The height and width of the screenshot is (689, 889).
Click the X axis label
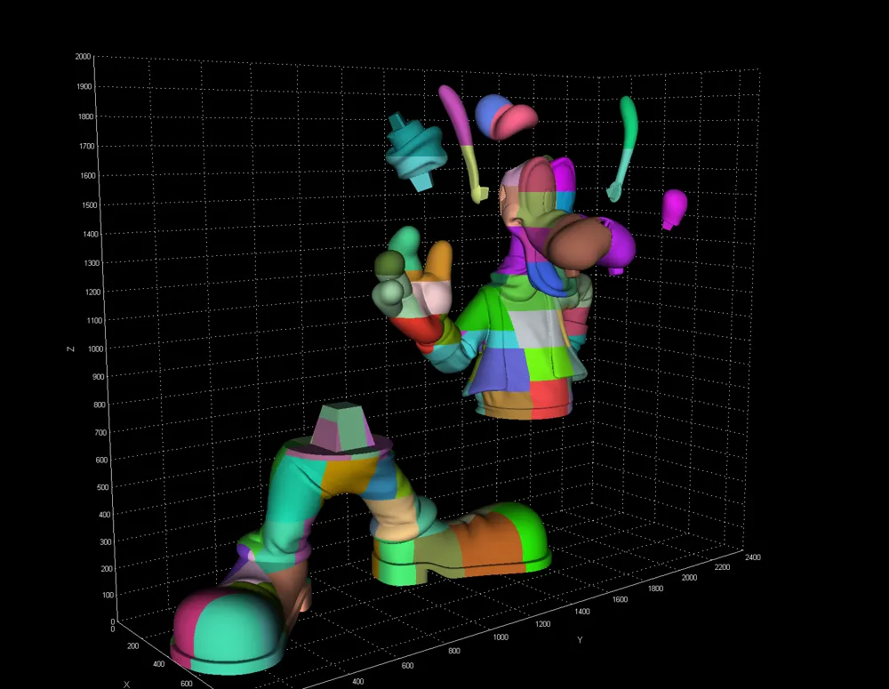click(x=127, y=684)
